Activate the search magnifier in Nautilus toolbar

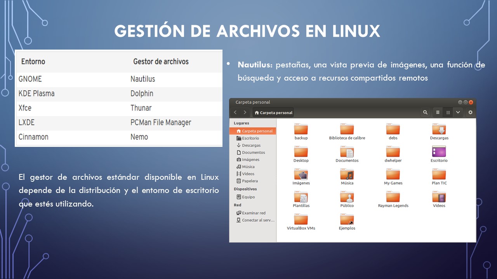coord(425,112)
